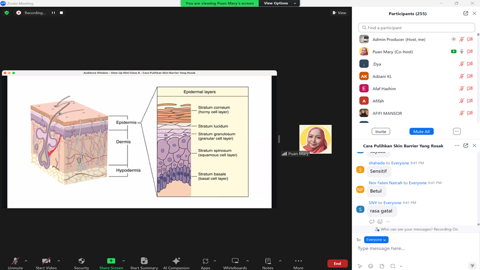The height and width of the screenshot is (270, 480).
Task: Pause the recording
Action: tap(53, 13)
